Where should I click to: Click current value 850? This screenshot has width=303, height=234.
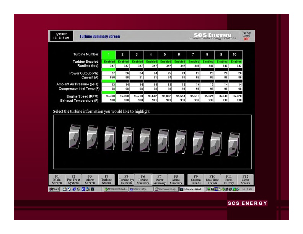109,77
